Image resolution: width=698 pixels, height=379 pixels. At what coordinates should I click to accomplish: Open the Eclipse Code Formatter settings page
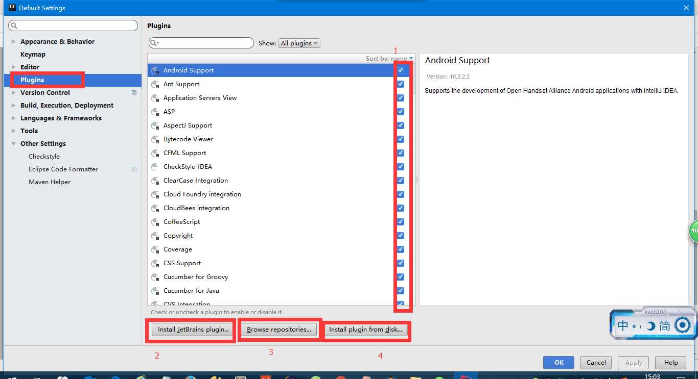point(63,169)
